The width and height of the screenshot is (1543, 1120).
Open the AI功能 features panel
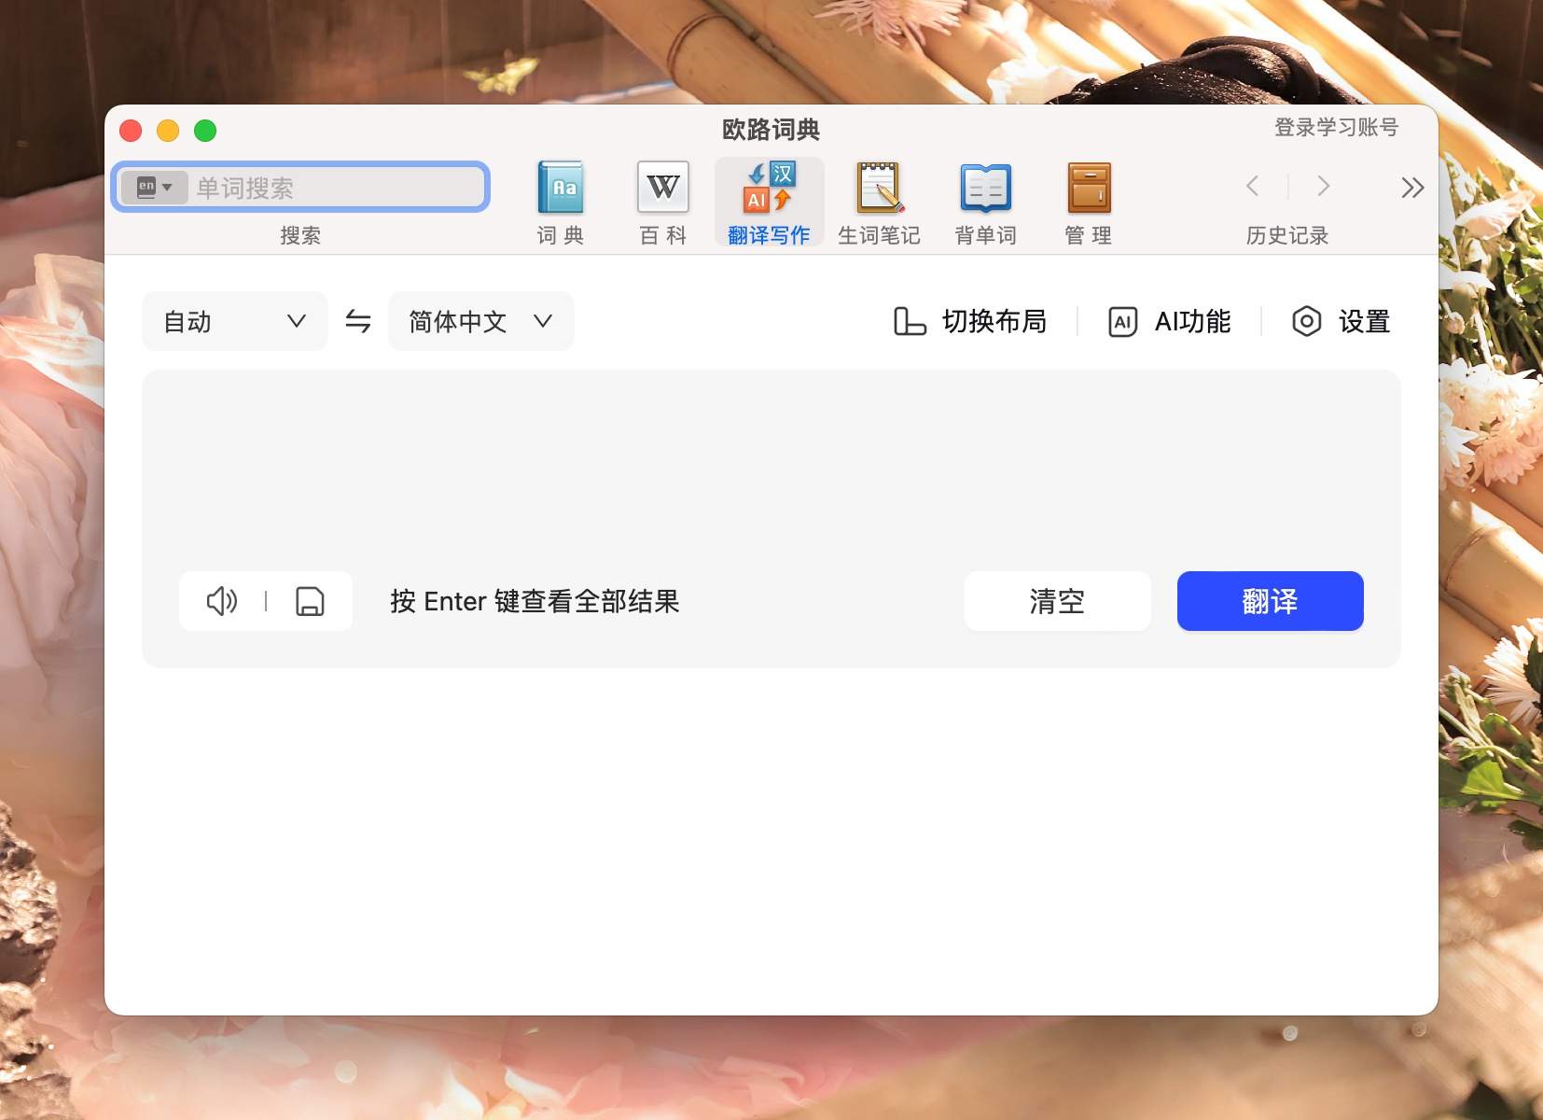point(1170,321)
